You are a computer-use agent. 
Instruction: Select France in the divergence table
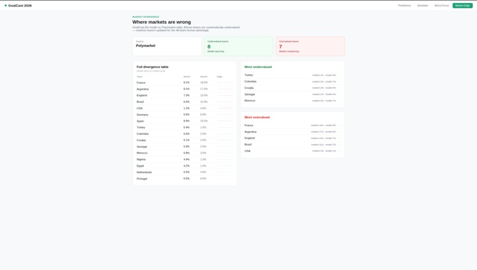(185, 83)
